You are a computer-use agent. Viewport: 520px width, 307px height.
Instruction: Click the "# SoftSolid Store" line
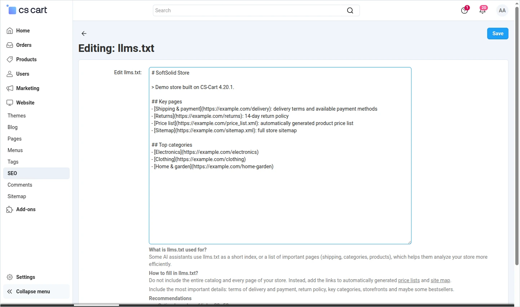[x=170, y=73]
